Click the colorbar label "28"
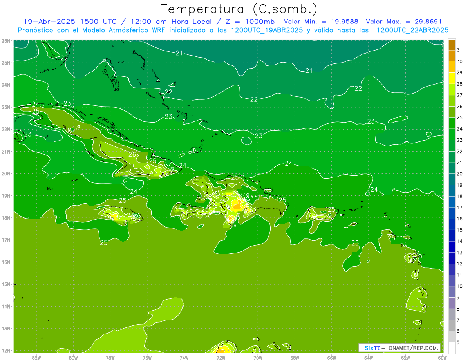 click(x=459, y=84)
